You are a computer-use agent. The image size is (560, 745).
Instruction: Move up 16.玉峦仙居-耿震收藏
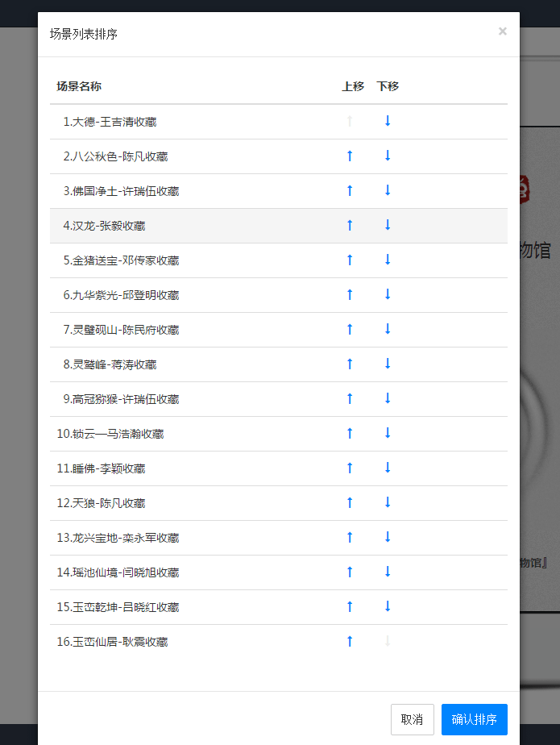point(350,642)
